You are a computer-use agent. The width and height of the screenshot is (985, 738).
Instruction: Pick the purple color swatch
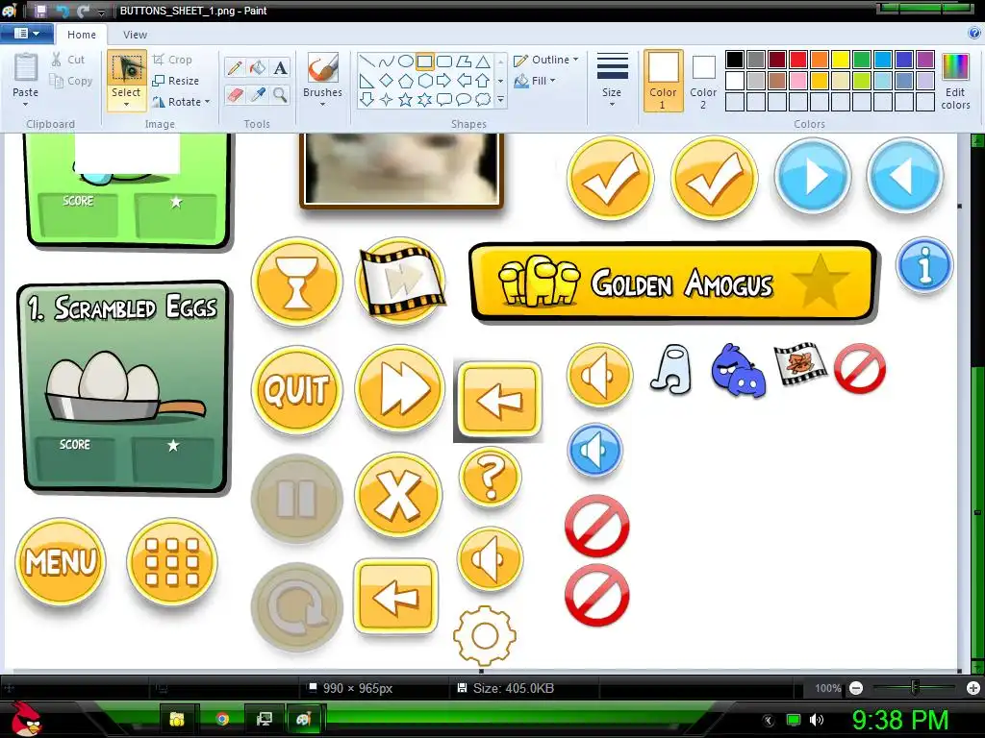point(925,60)
